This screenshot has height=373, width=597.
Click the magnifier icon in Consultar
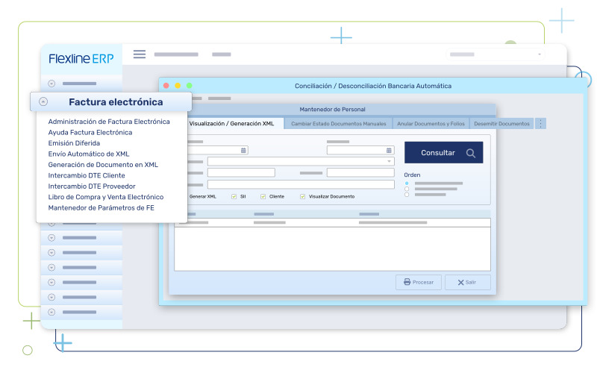pyautogui.click(x=470, y=153)
